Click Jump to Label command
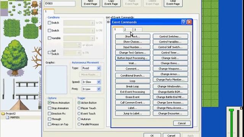Viewport: 244px width, 137px height. point(133,113)
